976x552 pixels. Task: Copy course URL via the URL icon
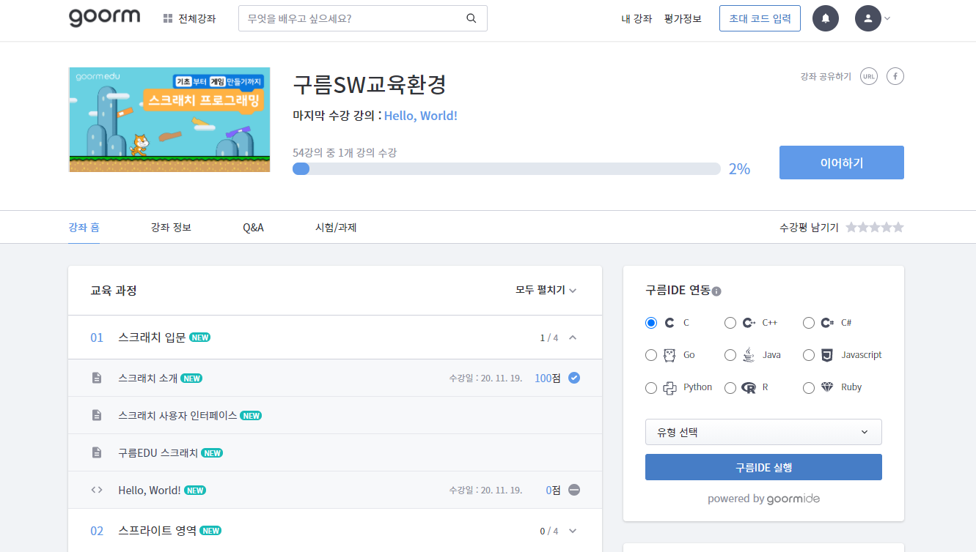click(869, 76)
